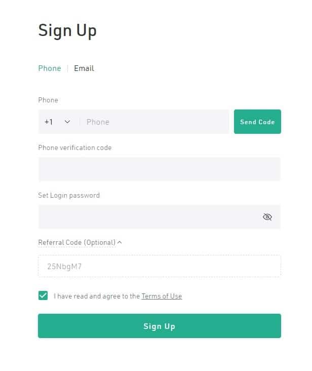Click the Referral Code (Optional) expander label

(x=77, y=242)
